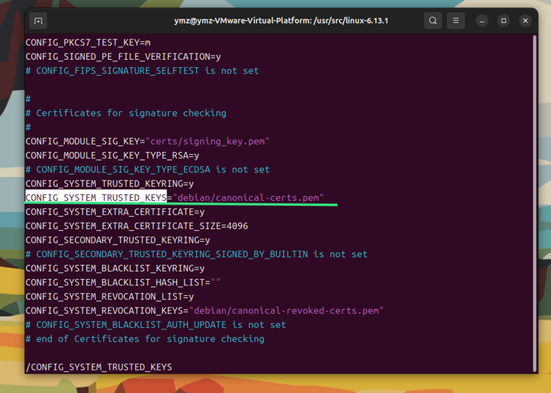551x393 pixels.
Task: Click the terminal search icon
Action: [433, 21]
